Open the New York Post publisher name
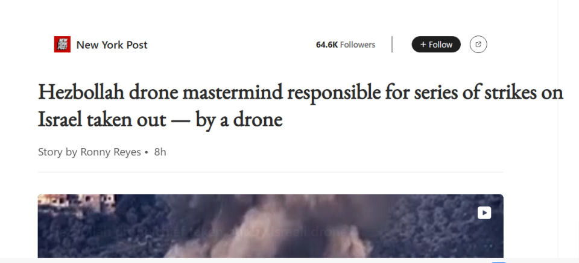 tap(112, 45)
